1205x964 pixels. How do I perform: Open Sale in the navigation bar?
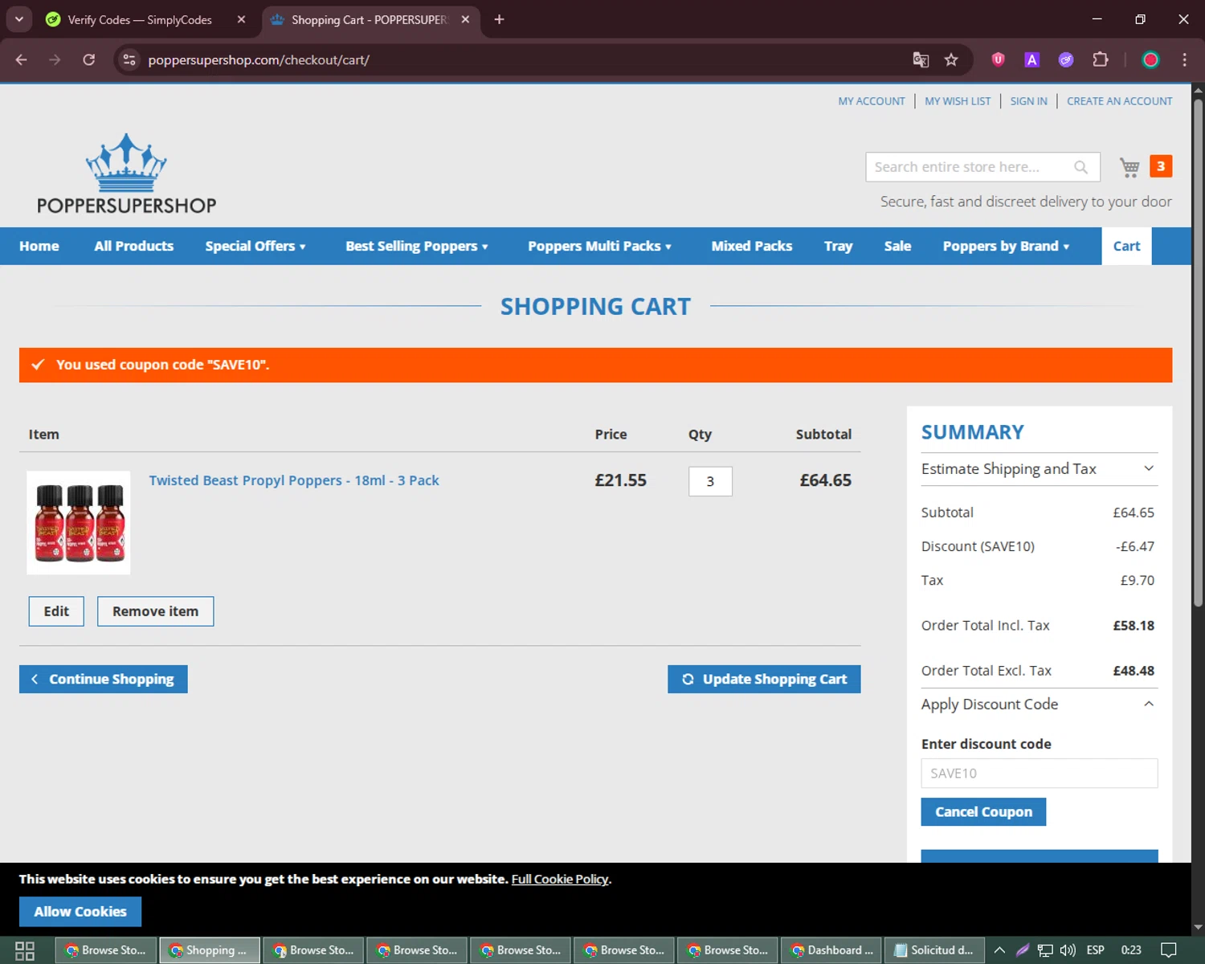pyautogui.click(x=897, y=246)
